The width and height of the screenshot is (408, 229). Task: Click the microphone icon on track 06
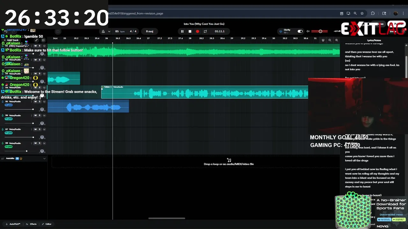3,115
